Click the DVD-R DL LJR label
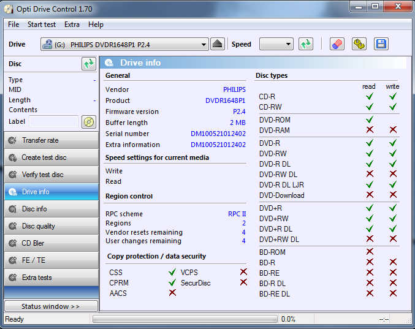The width and height of the screenshot is (415, 329). pyautogui.click(x=281, y=185)
